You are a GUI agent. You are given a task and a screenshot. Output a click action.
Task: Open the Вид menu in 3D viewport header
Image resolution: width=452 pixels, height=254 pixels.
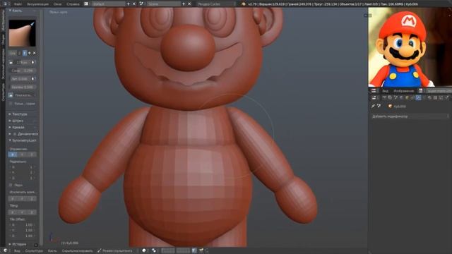(x=17, y=251)
